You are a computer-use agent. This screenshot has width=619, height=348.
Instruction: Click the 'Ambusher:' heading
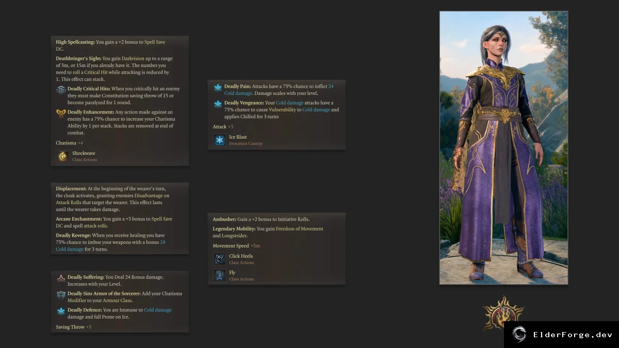[224, 219]
